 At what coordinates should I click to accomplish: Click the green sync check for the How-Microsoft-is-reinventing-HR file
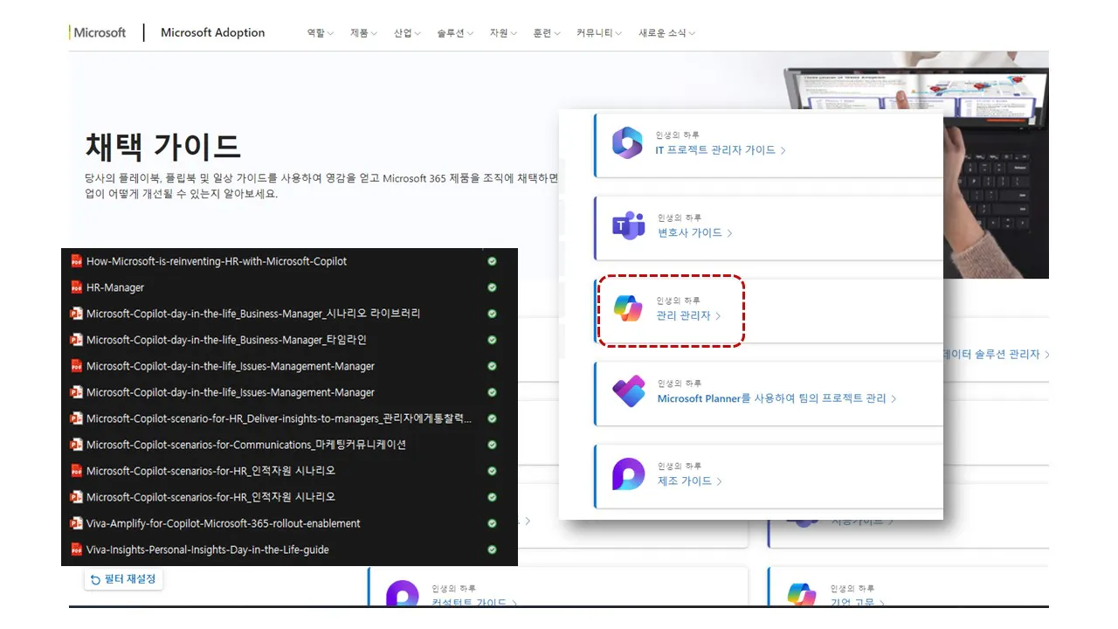coord(492,261)
